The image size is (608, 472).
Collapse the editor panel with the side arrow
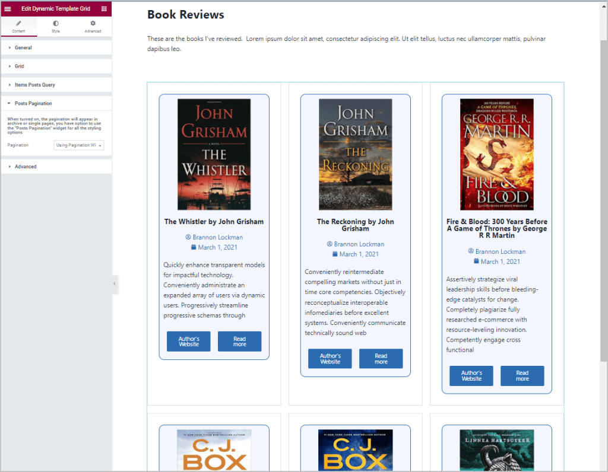(x=115, y=284)
